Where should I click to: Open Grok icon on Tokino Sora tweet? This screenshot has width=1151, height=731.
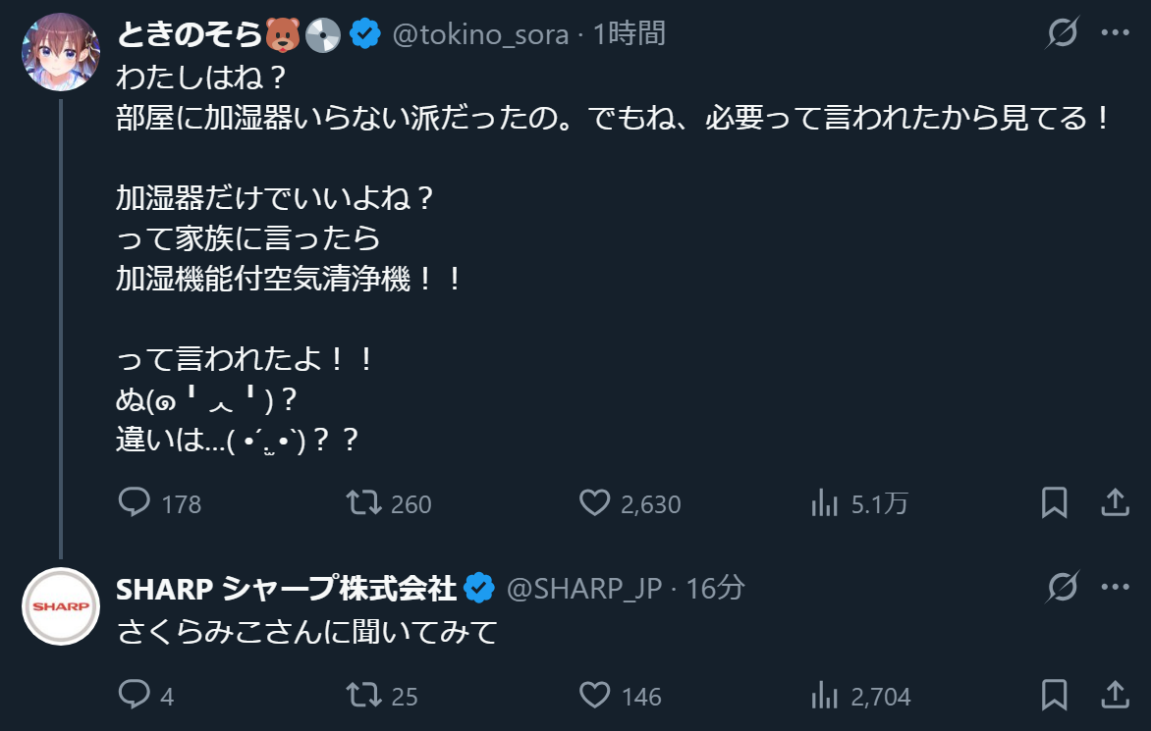tap(1062, 33)
